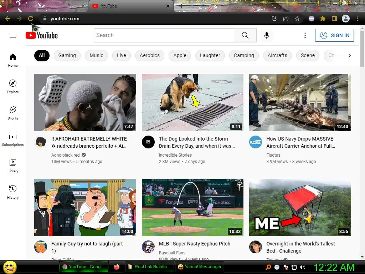The image size is (365, 274).
Task: Select the Scene filter chip
Action: [x=308, y=55]
